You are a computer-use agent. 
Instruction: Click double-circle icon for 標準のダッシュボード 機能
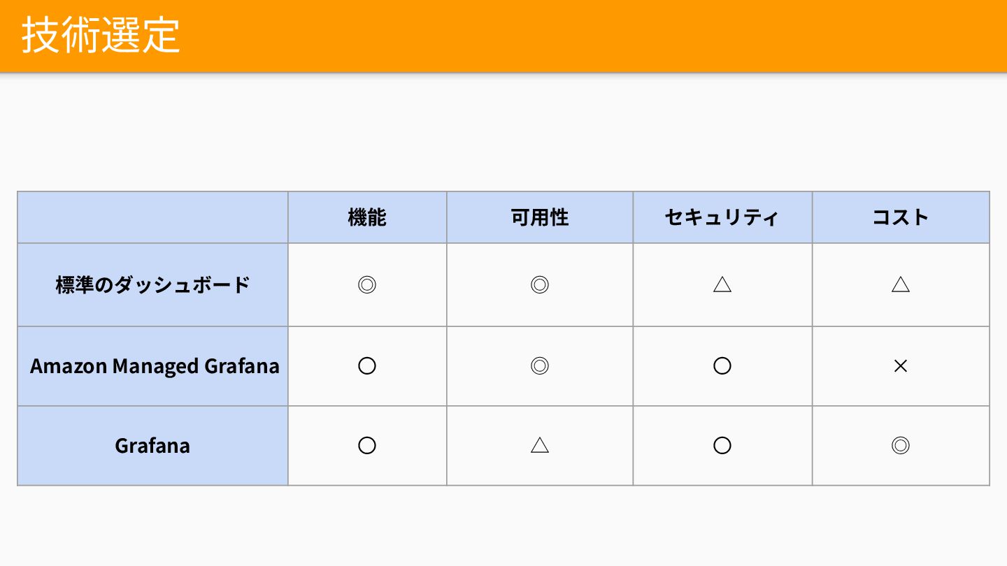click(367, 284)
